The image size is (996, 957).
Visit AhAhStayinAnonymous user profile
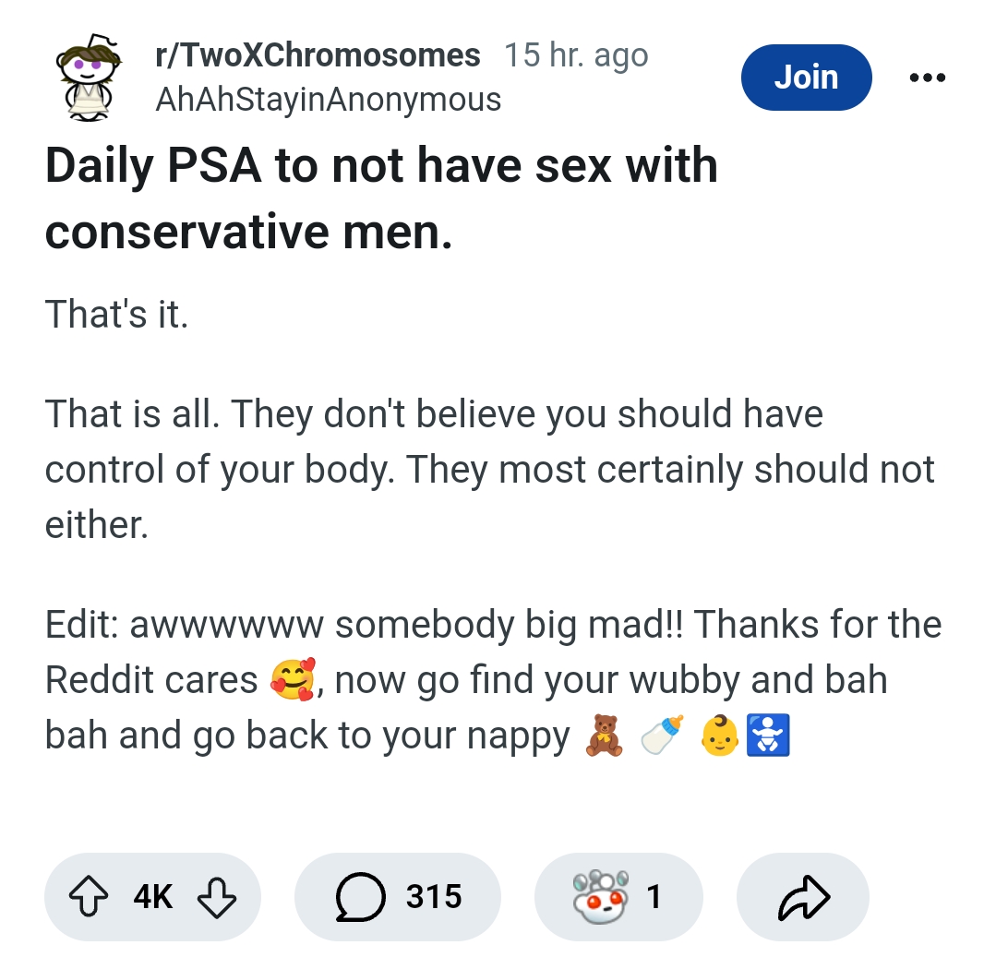coord(329,100)
